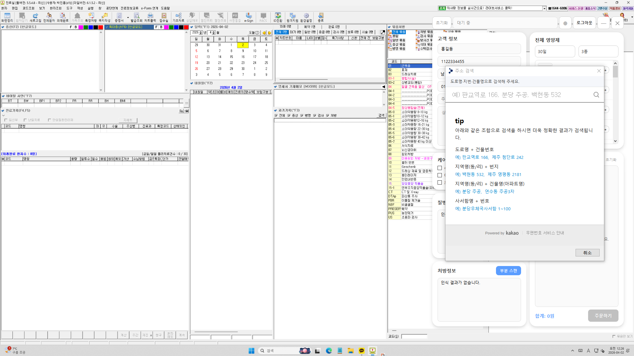
Task: Click the 쪽지작성 note icon
Action: tap(104, 17)
